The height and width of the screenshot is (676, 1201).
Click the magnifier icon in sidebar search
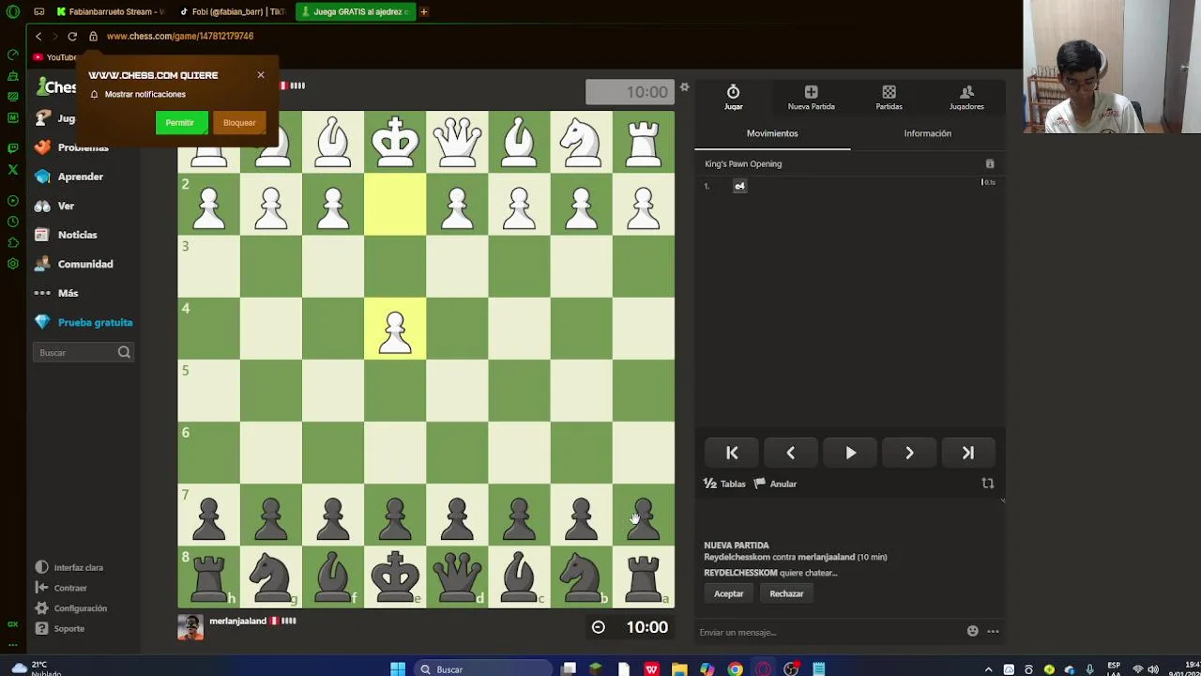124,352
